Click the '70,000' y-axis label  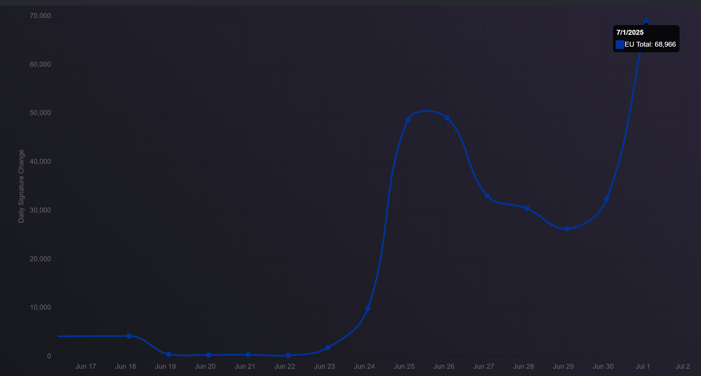(x=40, y=16)
